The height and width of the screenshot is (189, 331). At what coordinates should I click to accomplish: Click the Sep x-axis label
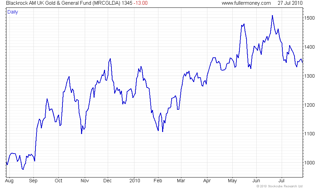pos(33,181)
